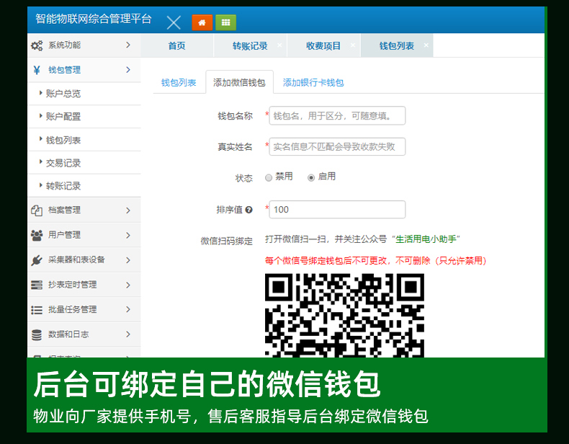This screenshot has width=569, height=444.
Task: Click the green grid icon button
Action: tap(225, 22)
